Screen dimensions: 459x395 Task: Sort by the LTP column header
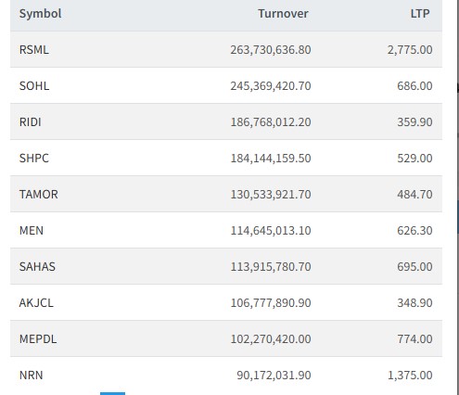point(420,14)
